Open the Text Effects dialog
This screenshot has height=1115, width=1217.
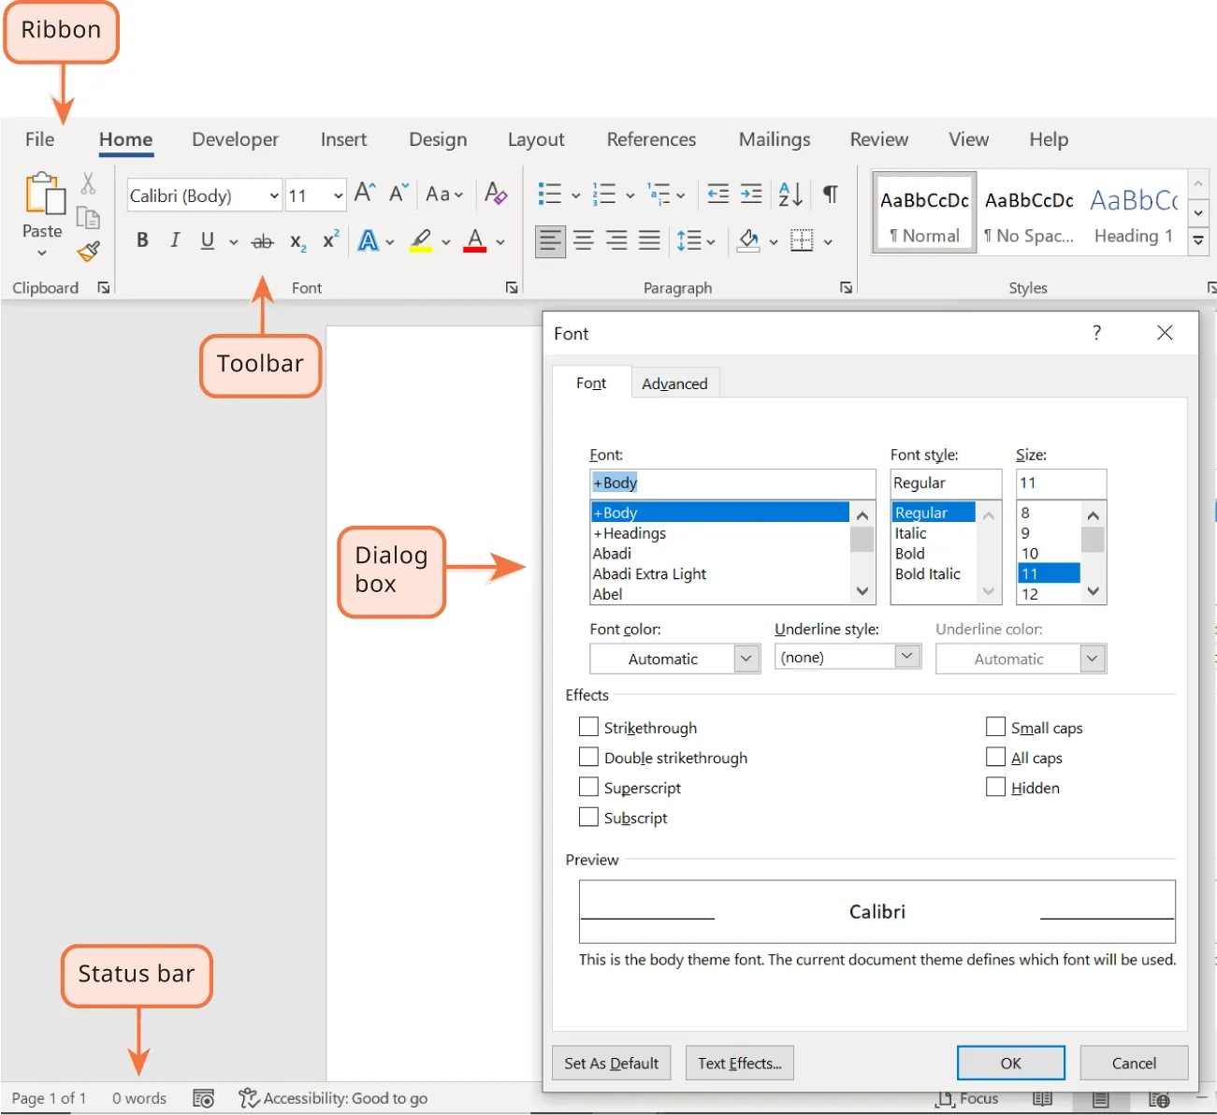point(739,1063)
